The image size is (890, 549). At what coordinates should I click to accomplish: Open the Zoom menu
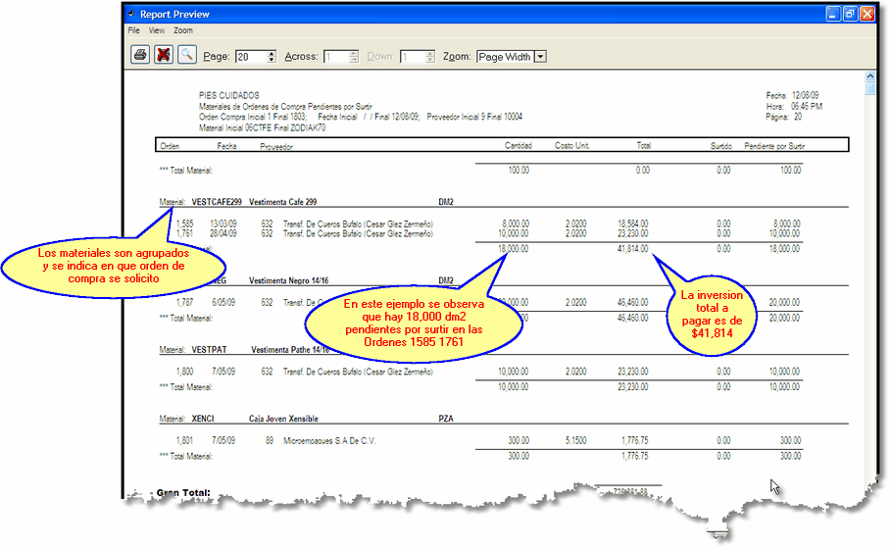click(182, 30)
